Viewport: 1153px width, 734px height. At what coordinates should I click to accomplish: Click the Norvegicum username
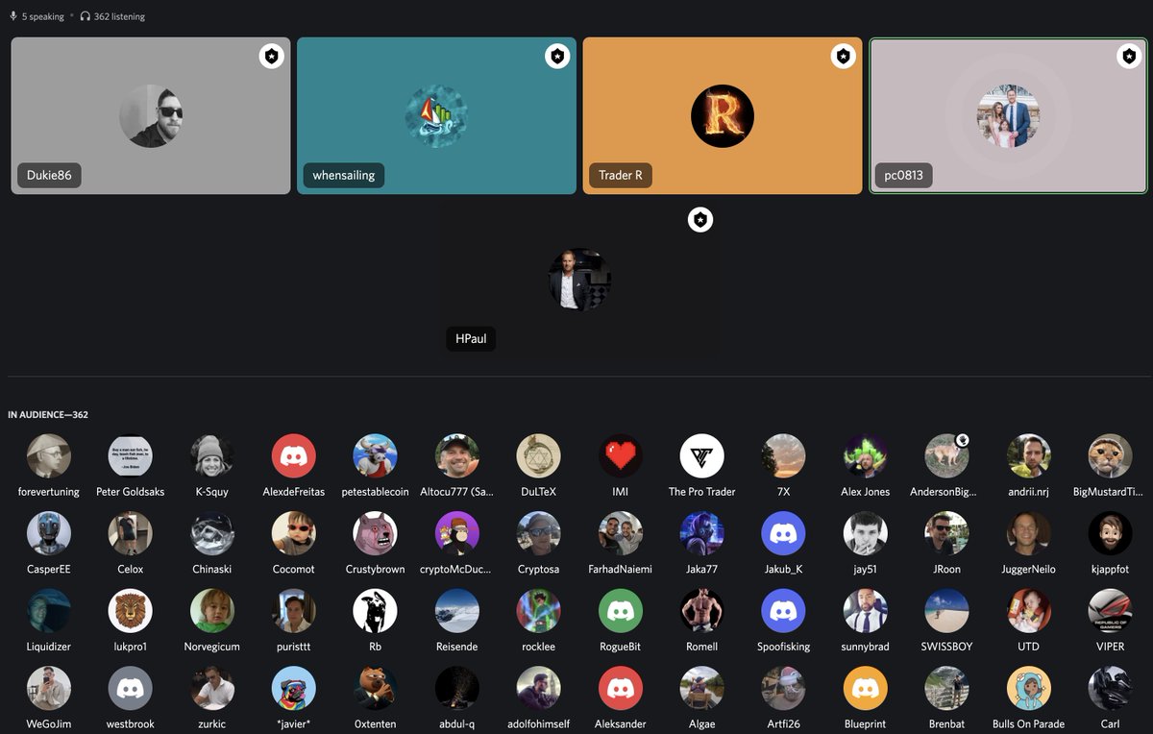(212, 648)
